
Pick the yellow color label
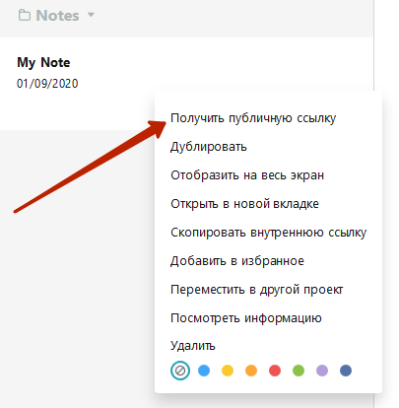[x=228, y=371]
